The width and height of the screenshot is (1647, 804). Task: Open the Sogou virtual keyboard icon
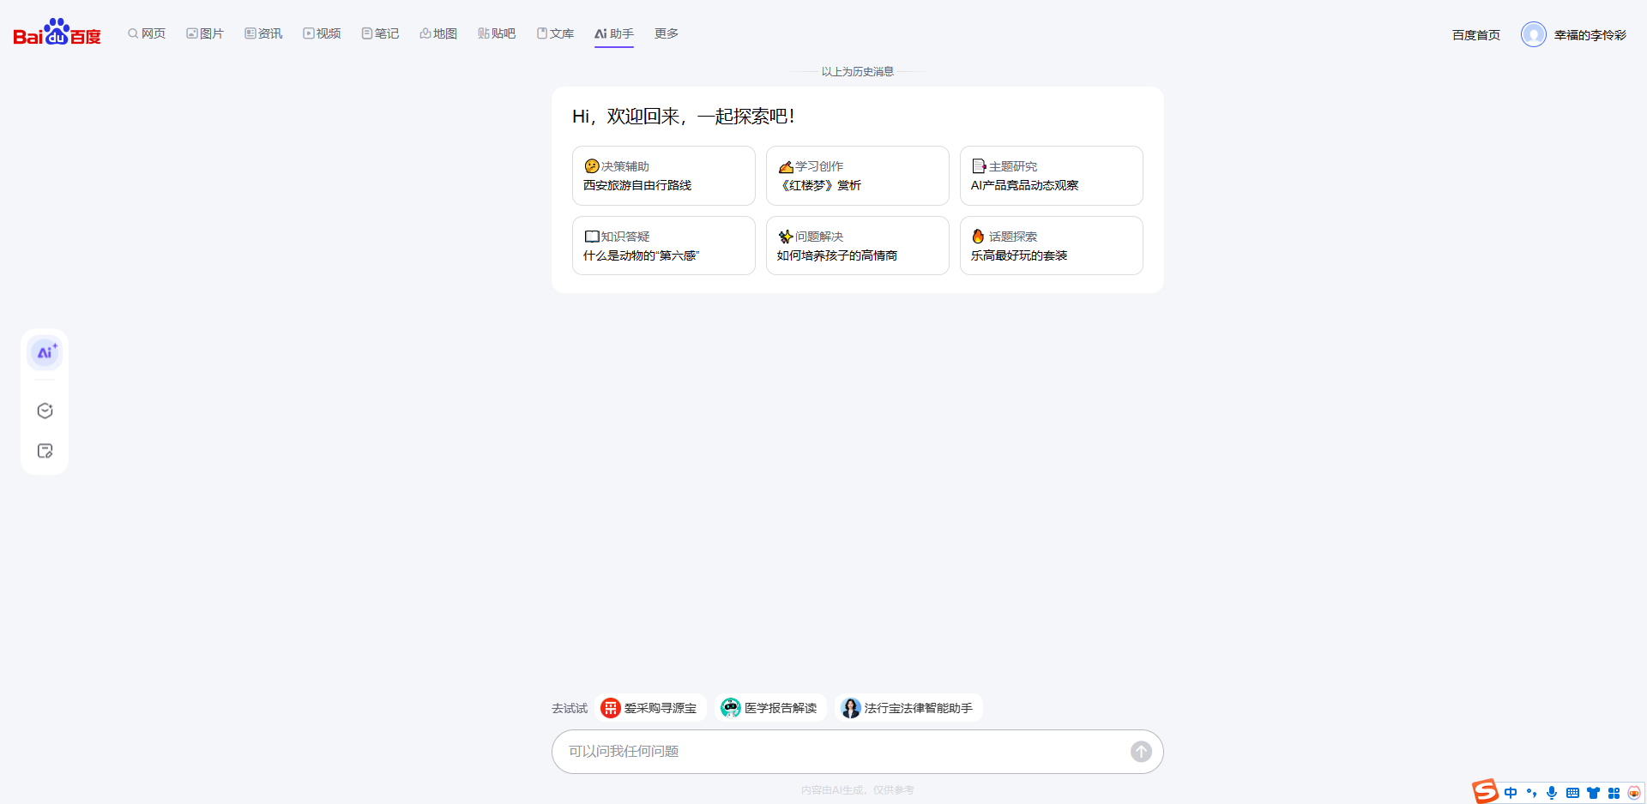[1572, 793]
